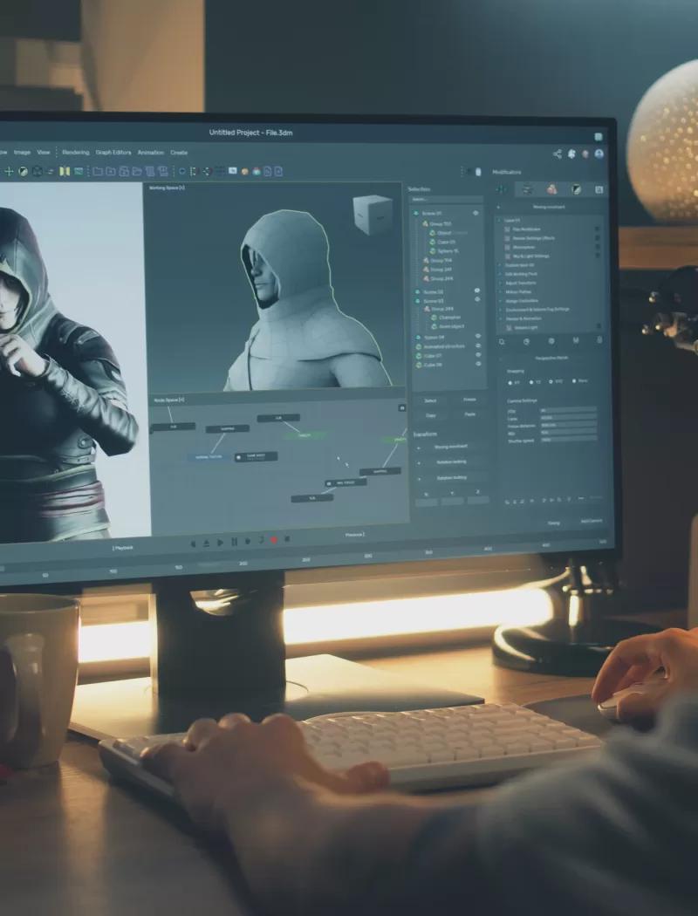Click the Group 153 group icon
698x916 pixels.
(426, 223)
